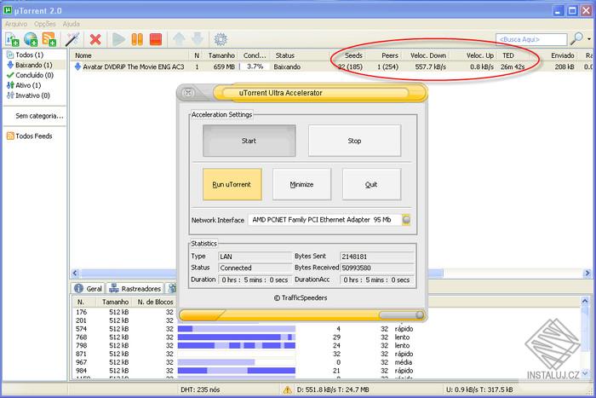The height and width of the screenshot is (398, 596).
Task: Remove the torrent with the red X icon
Action: pos(95,39)
